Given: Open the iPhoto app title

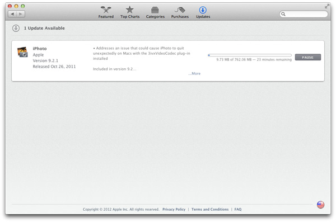Looking at the screenshot, I should 40,49.
